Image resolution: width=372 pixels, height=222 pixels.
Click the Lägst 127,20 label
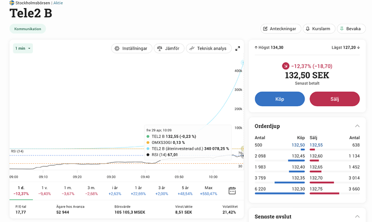[x=346, y=47]
